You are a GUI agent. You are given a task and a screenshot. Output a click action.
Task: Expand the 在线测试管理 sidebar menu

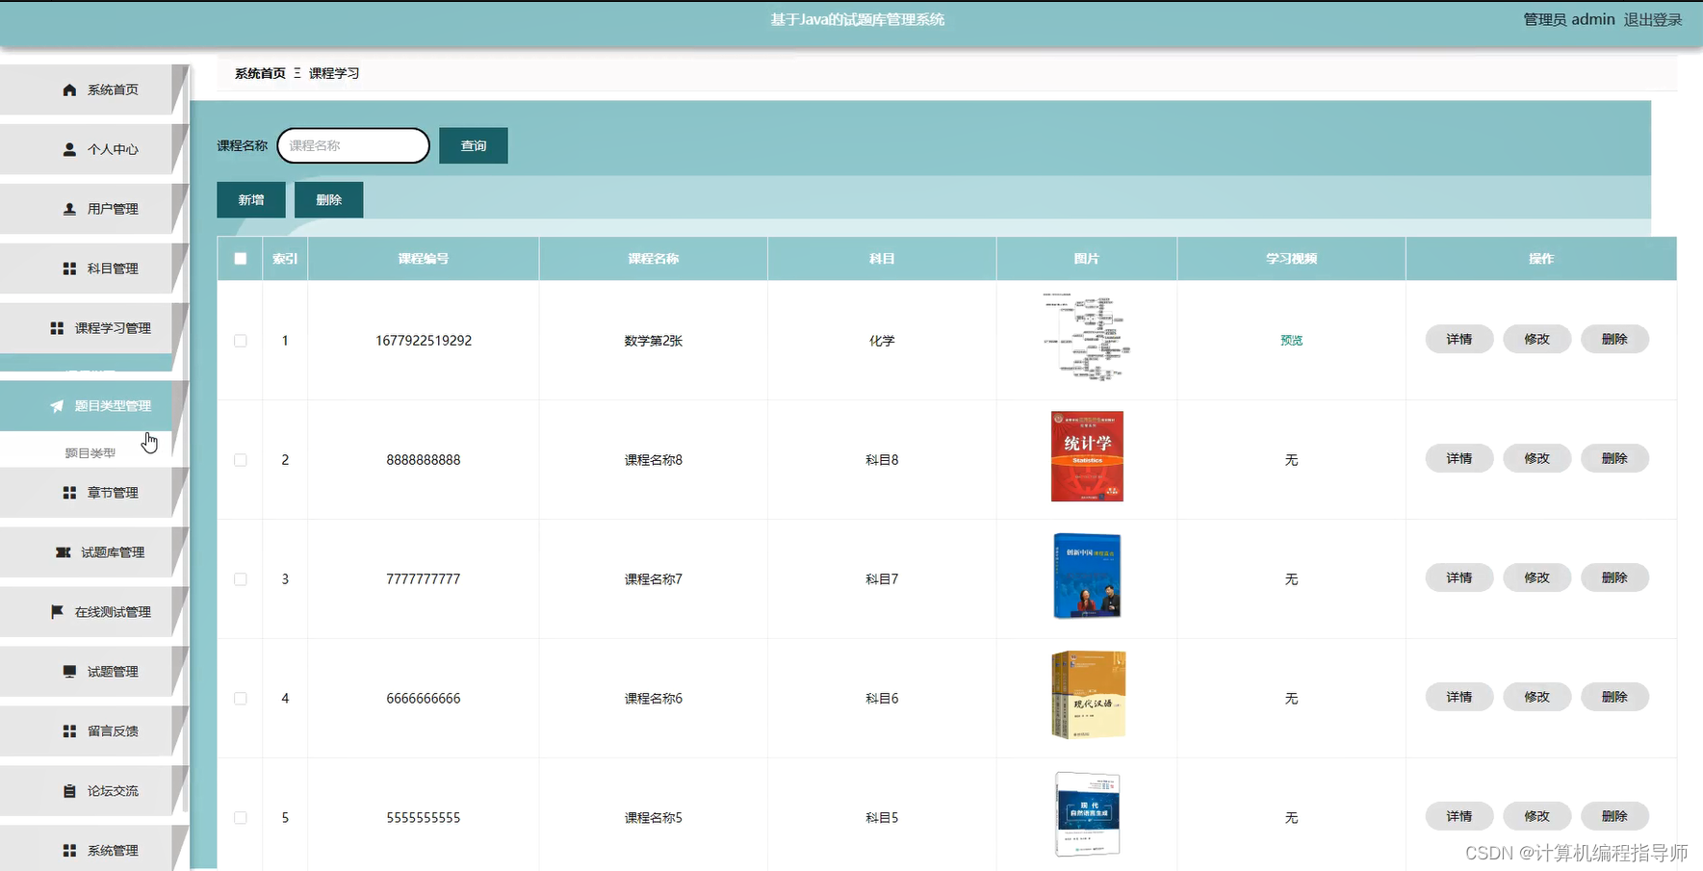(x=93, y=612)
